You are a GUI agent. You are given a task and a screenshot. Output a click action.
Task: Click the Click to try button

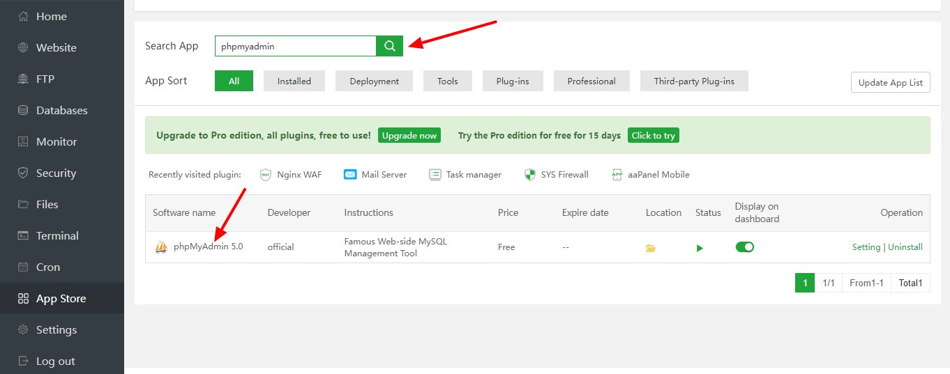click(x=654, y=135)
